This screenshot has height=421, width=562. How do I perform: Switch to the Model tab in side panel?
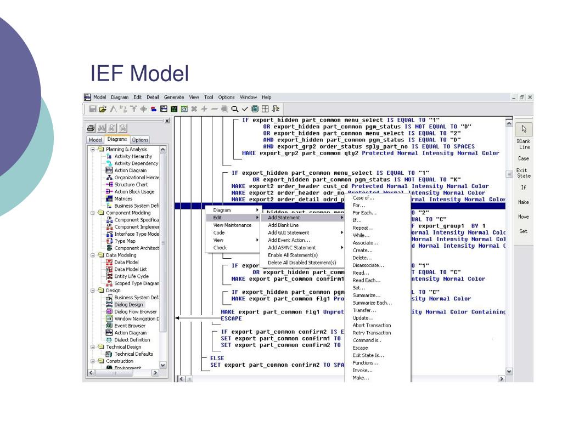[95, 140]
